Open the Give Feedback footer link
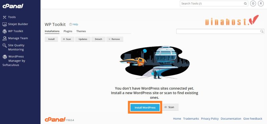267x124 pixels. coord(253,119)
